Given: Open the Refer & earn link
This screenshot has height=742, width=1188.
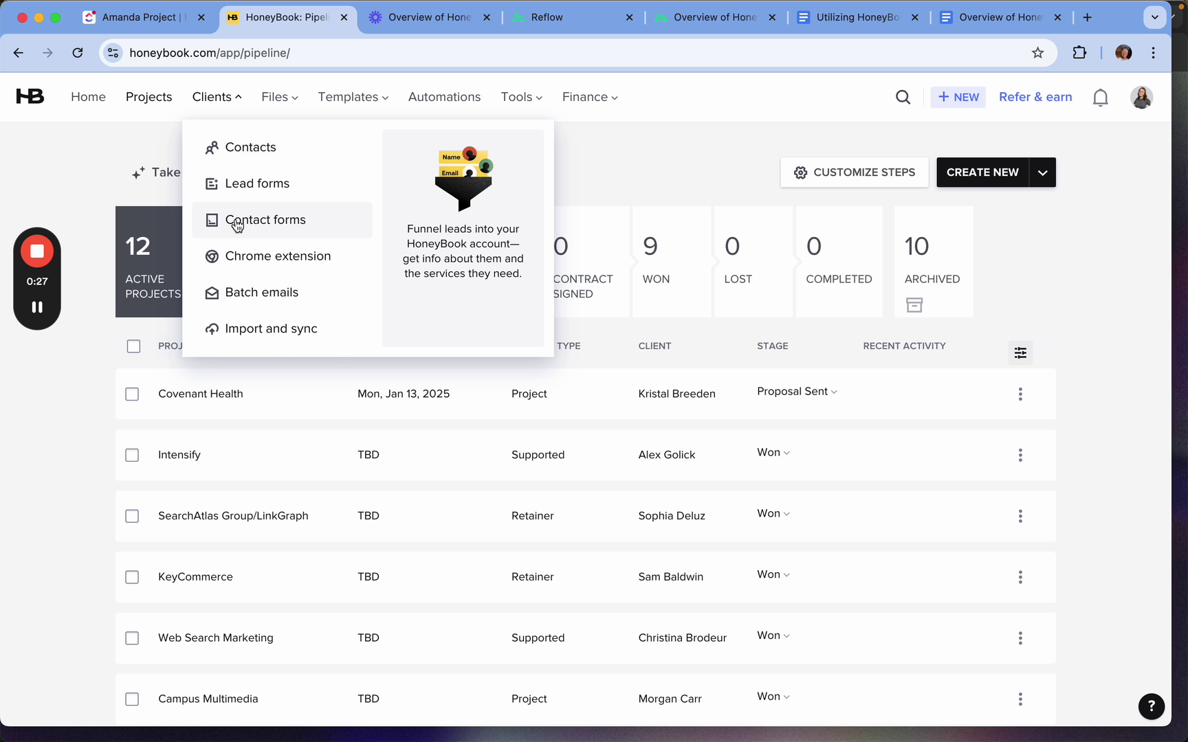Looking at the screenshot, I should click(1035, 97).
